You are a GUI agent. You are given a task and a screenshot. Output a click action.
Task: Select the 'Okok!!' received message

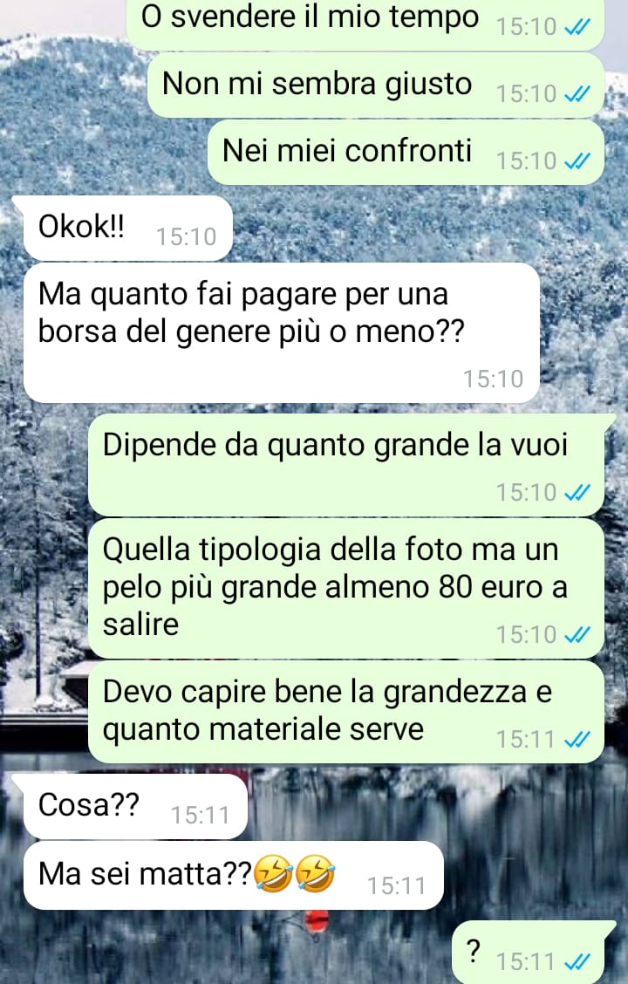[128, 229]
